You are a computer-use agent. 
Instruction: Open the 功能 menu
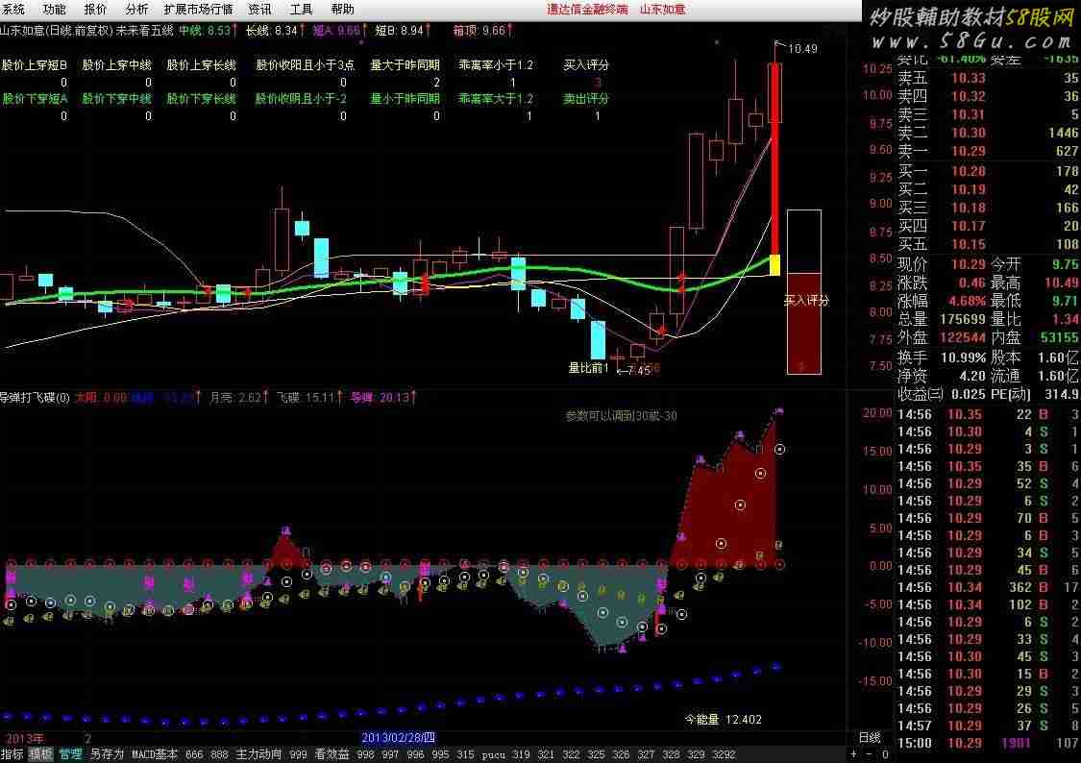click(54, 9)
